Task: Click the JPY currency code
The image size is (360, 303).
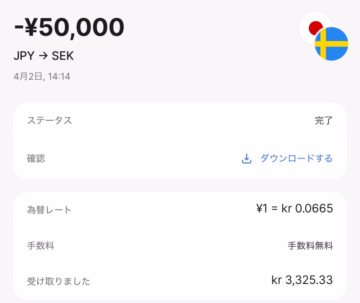Action: 24,56
